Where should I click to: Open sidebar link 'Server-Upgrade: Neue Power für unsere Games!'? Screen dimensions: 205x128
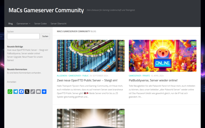(25, 58)
